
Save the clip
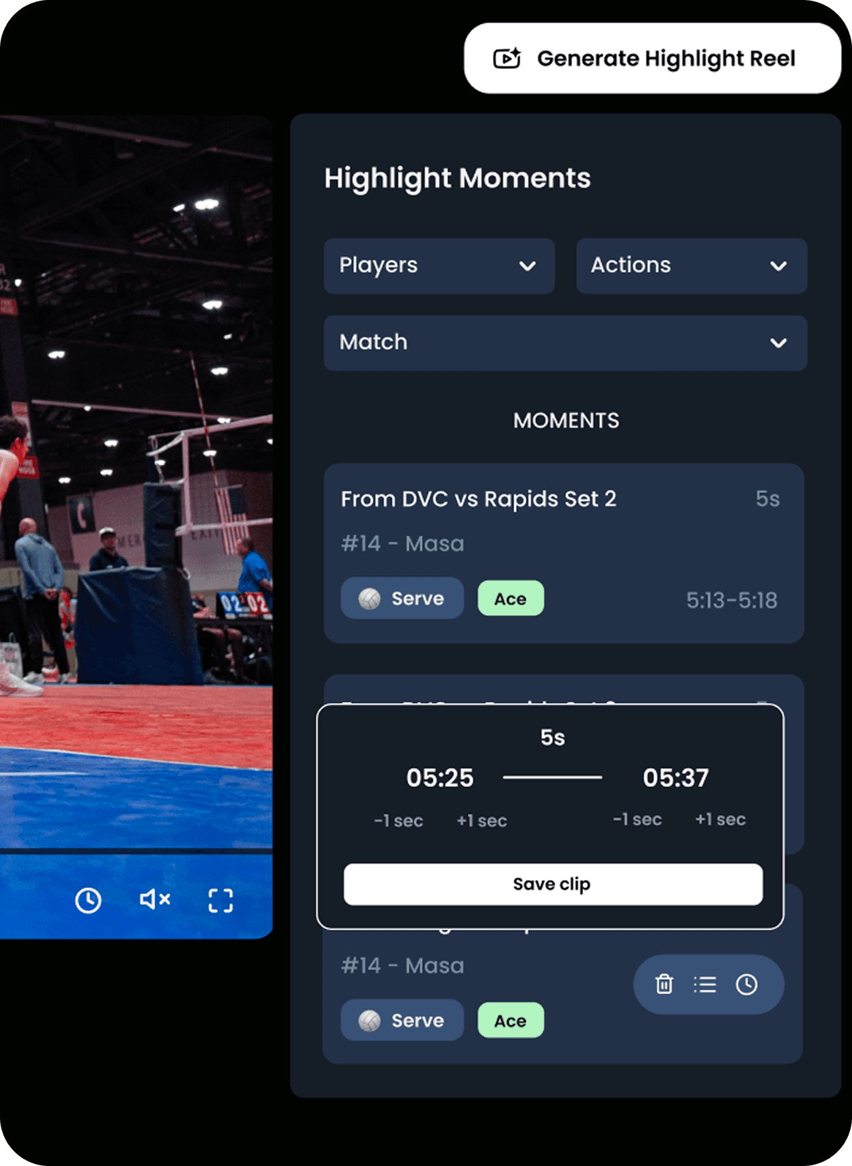point(553,885)
